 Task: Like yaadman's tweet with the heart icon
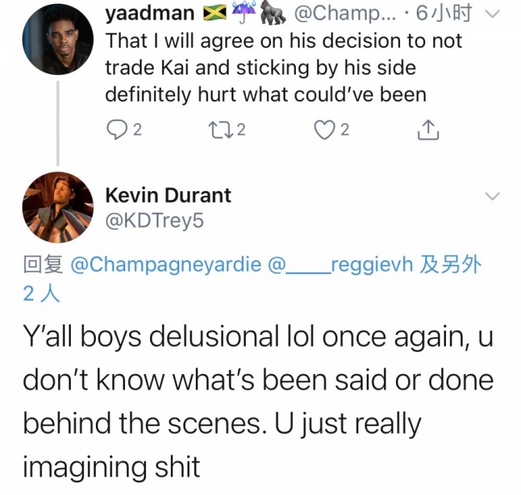[324, 129]
